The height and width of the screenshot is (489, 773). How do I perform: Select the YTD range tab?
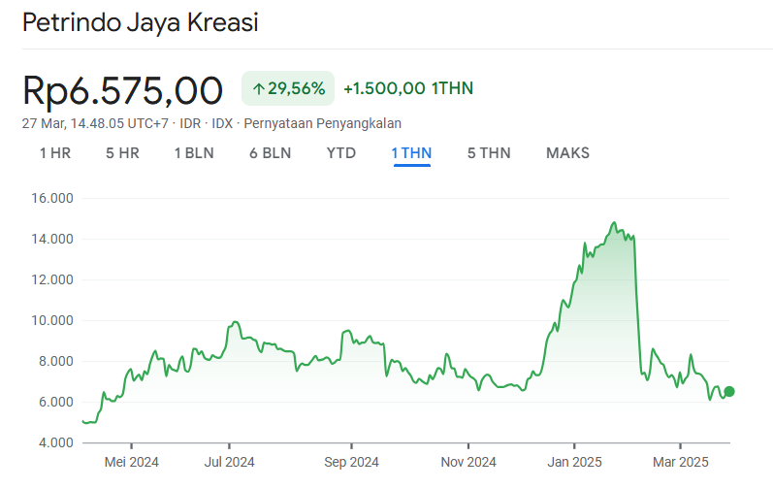[x=341, y=153]
